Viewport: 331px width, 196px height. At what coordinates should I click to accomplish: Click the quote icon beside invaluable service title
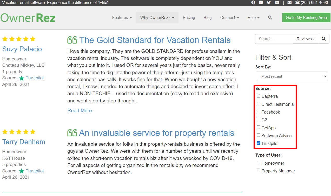[x=72, y=133]
